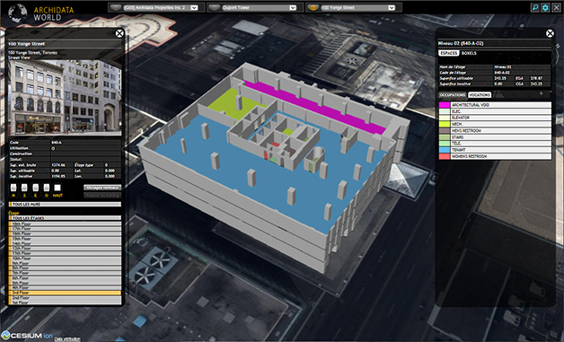The height and width of the screenshot is (342, 564).
Task: Open the Dupont Tower dropdown
Action: (x=255, y=7)
